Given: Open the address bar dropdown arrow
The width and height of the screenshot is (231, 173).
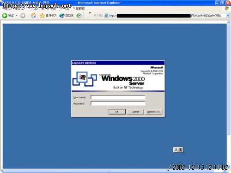Looking at the screenshot, I should [x=228, y=16].
